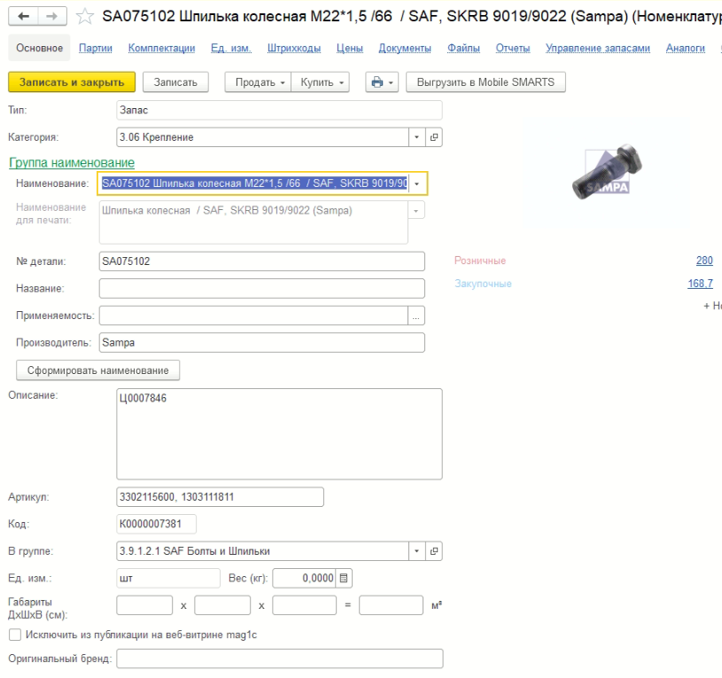The width and height of the screenshot is (722, 678).
Task: Open the Группа наименование link
Action: (x=72, y=162)
